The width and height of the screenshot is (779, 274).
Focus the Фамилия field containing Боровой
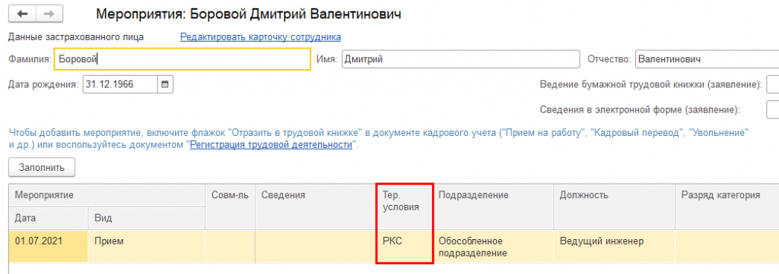pos(183,59)
